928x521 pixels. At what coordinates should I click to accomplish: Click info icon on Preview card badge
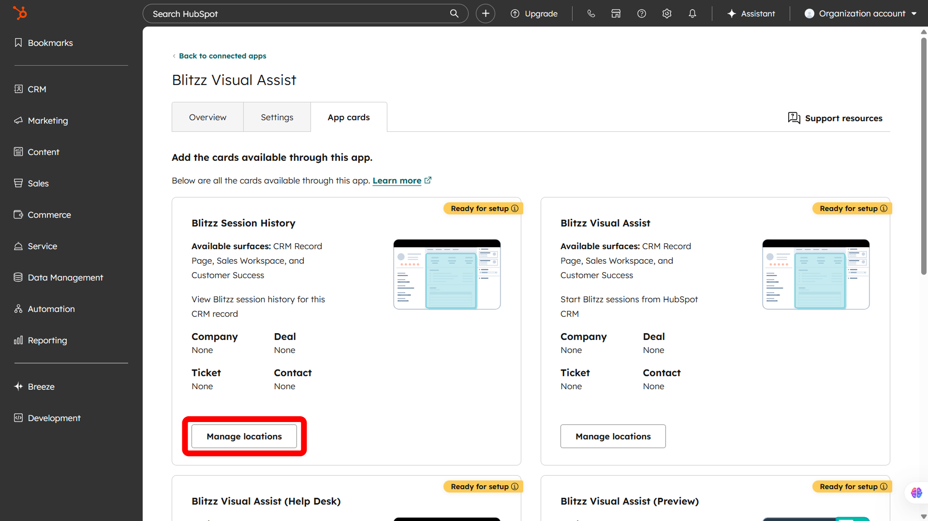(884, 487)
